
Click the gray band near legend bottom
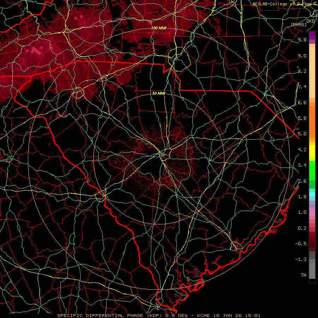(x=312, y=269)
